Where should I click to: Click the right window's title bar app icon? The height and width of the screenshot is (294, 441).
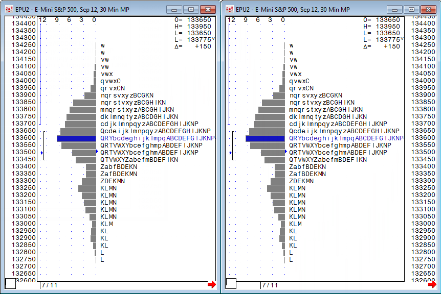pos(230,10)
